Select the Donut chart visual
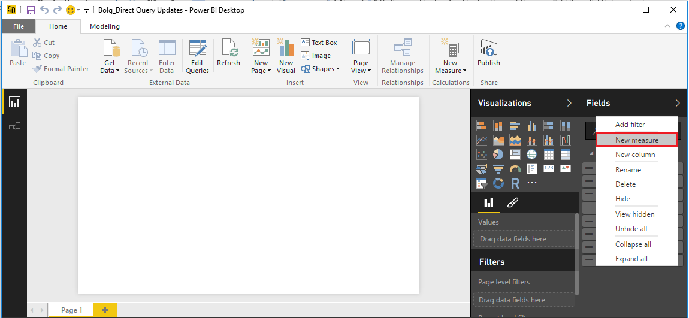Screen dimensions: 689x318 pyautogui.click(x=498, y=183)
